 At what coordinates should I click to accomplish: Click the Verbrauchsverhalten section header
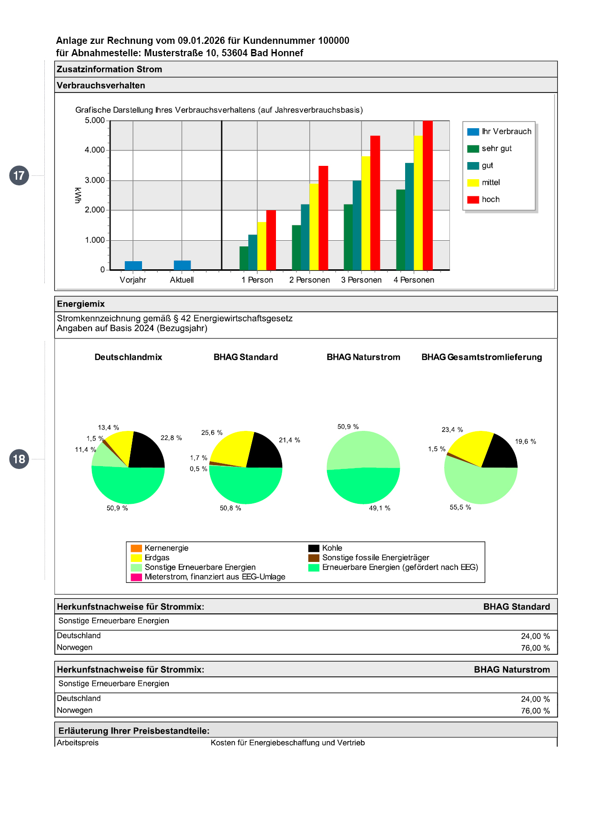(x=101, y=85)
